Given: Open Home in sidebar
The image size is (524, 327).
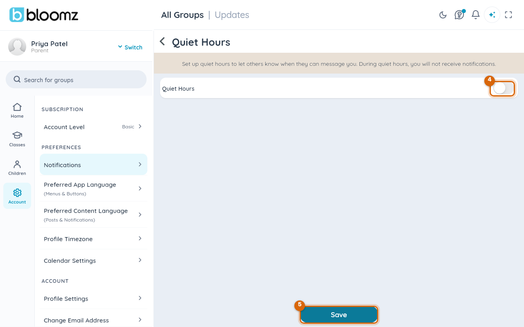Looking at the screenshot, I should (17, 111).
